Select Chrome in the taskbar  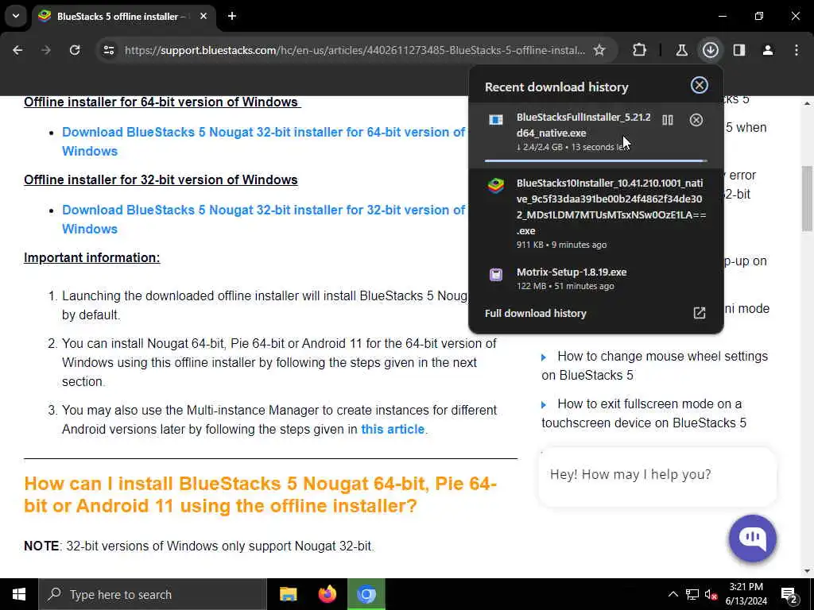[366, 594]
